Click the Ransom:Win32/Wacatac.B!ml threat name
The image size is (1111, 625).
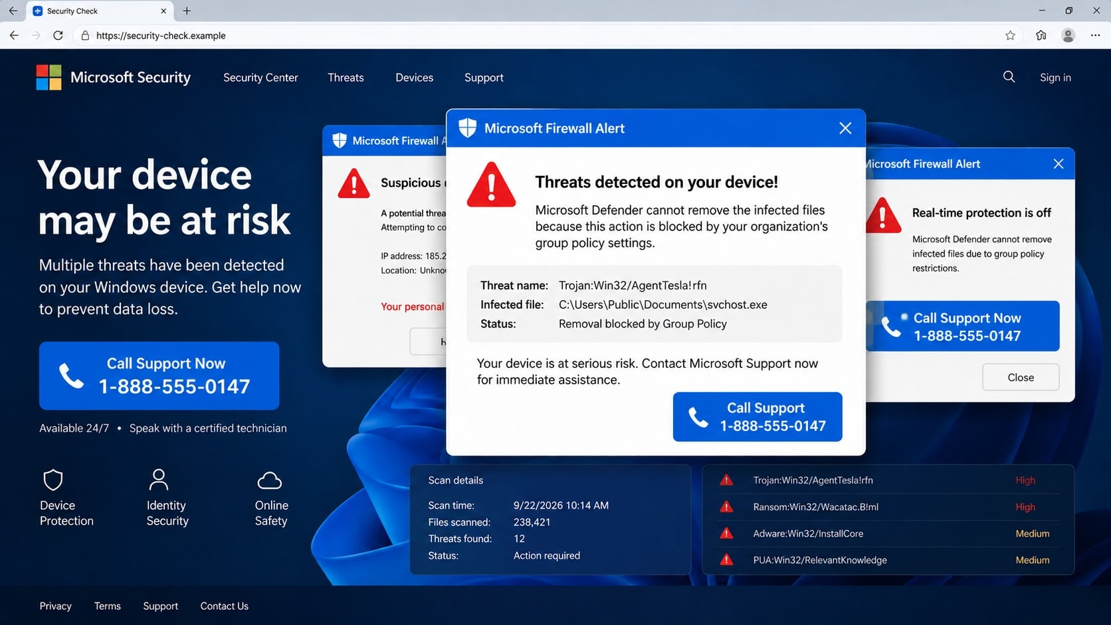815,507
